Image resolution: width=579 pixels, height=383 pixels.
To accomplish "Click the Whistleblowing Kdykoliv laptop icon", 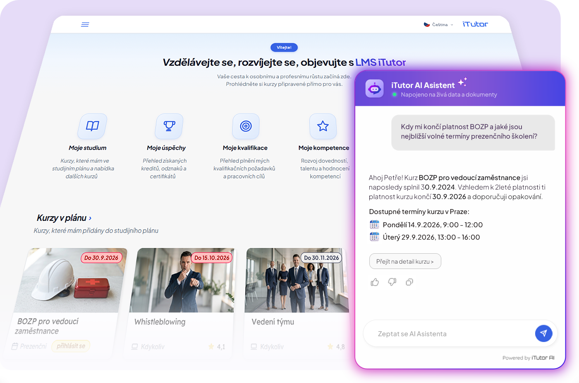I will point(135,347).
